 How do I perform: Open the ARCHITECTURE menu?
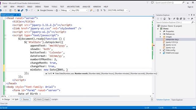[73, 7]
